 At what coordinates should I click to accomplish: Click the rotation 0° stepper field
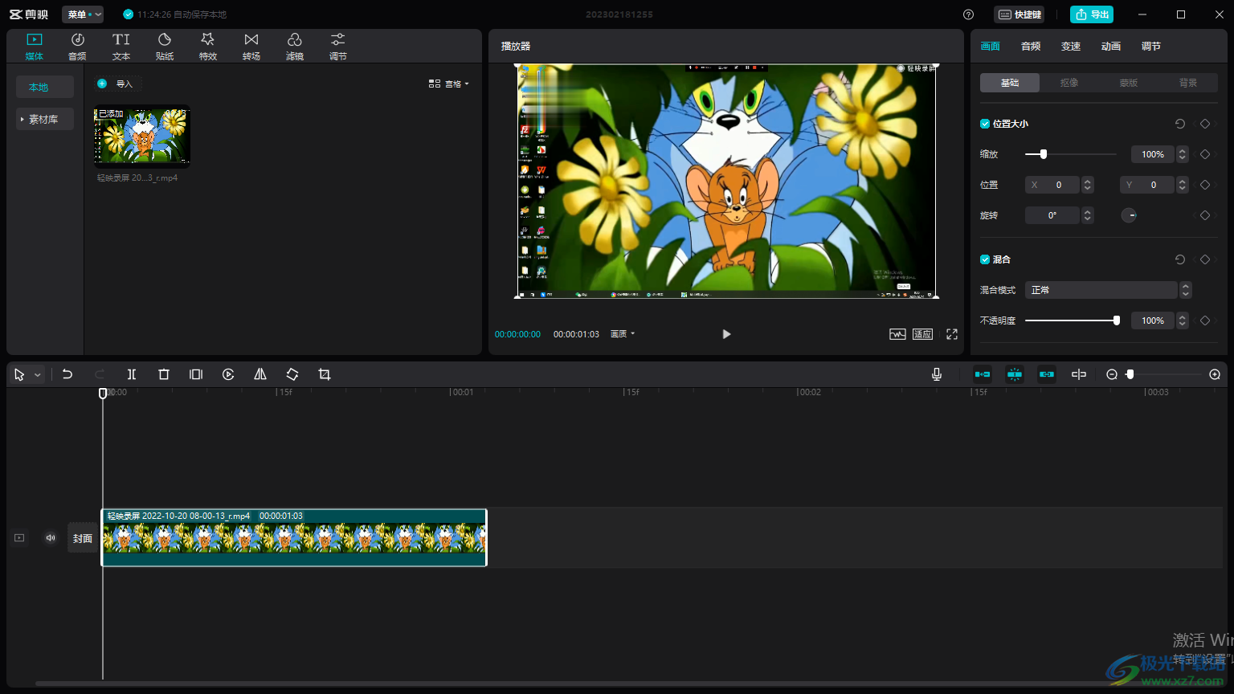coord(1053,215)
